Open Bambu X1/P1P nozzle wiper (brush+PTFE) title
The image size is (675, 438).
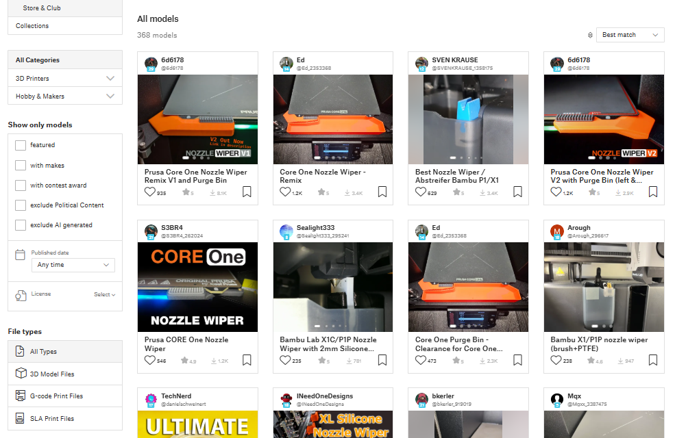click(x=599, y=344)
